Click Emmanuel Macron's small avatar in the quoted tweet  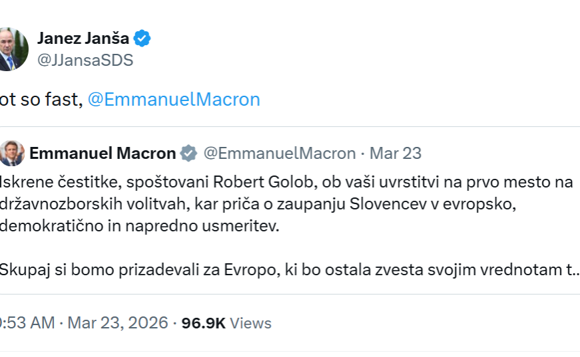[x=11, y=154]
